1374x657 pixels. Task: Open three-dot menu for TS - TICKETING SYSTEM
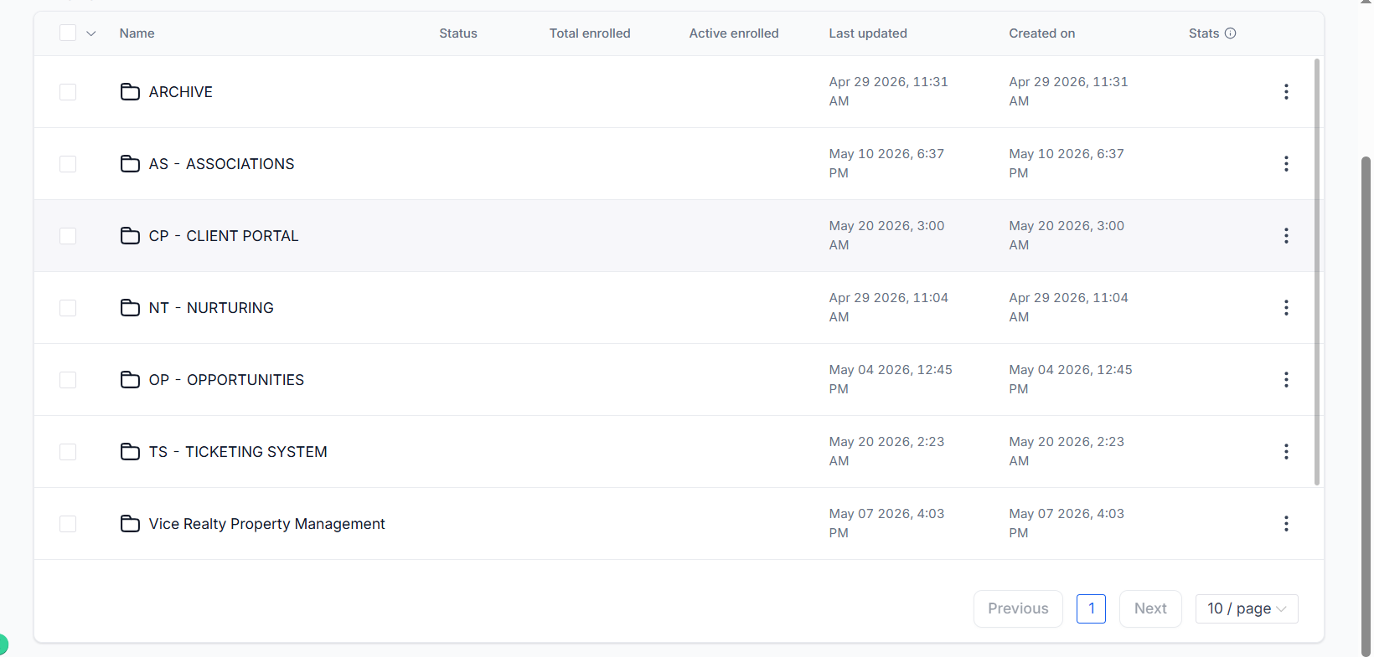(x=1286, y=452)
